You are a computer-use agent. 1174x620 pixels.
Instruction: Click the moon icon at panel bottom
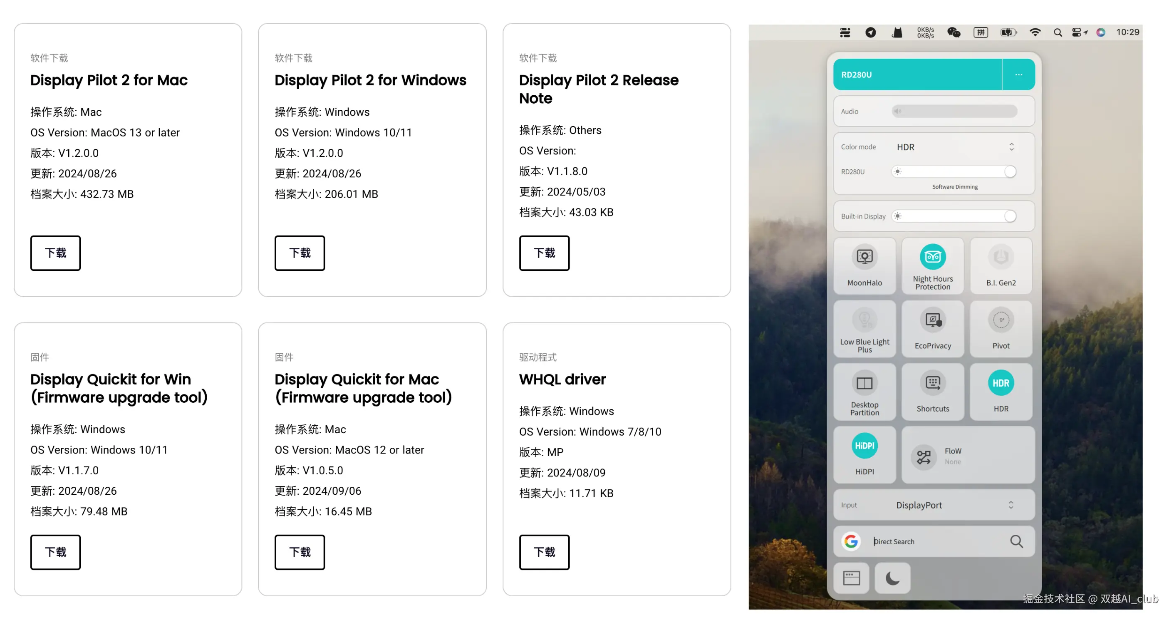(x=892, y=578)
